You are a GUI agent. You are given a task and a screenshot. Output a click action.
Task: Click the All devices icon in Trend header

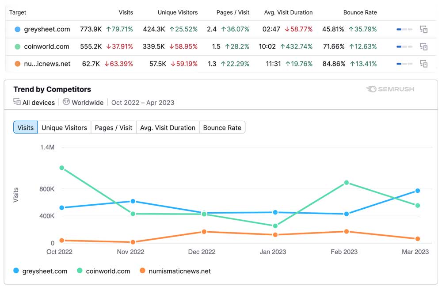pyautogui.click(x=17, y=102)
